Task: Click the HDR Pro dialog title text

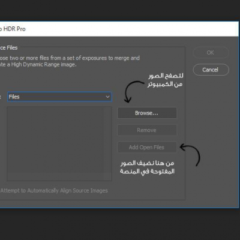Action: [x=13, y=29]
